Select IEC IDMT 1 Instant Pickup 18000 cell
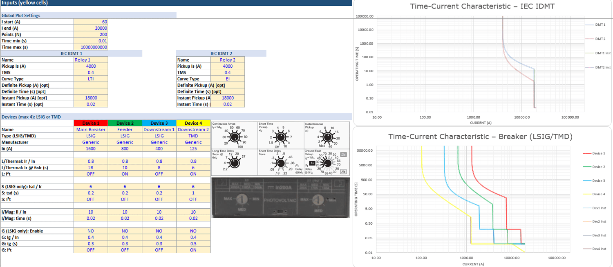Image resolution: width=613 pixels, height=267 pixels. tap(91, 98)
